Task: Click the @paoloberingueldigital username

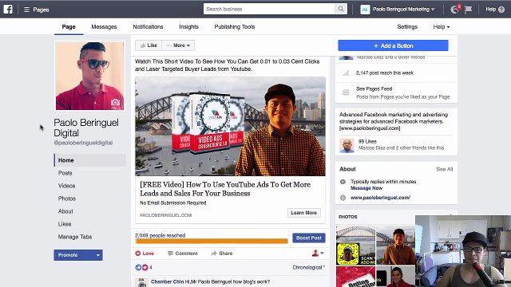Action: 83,143
